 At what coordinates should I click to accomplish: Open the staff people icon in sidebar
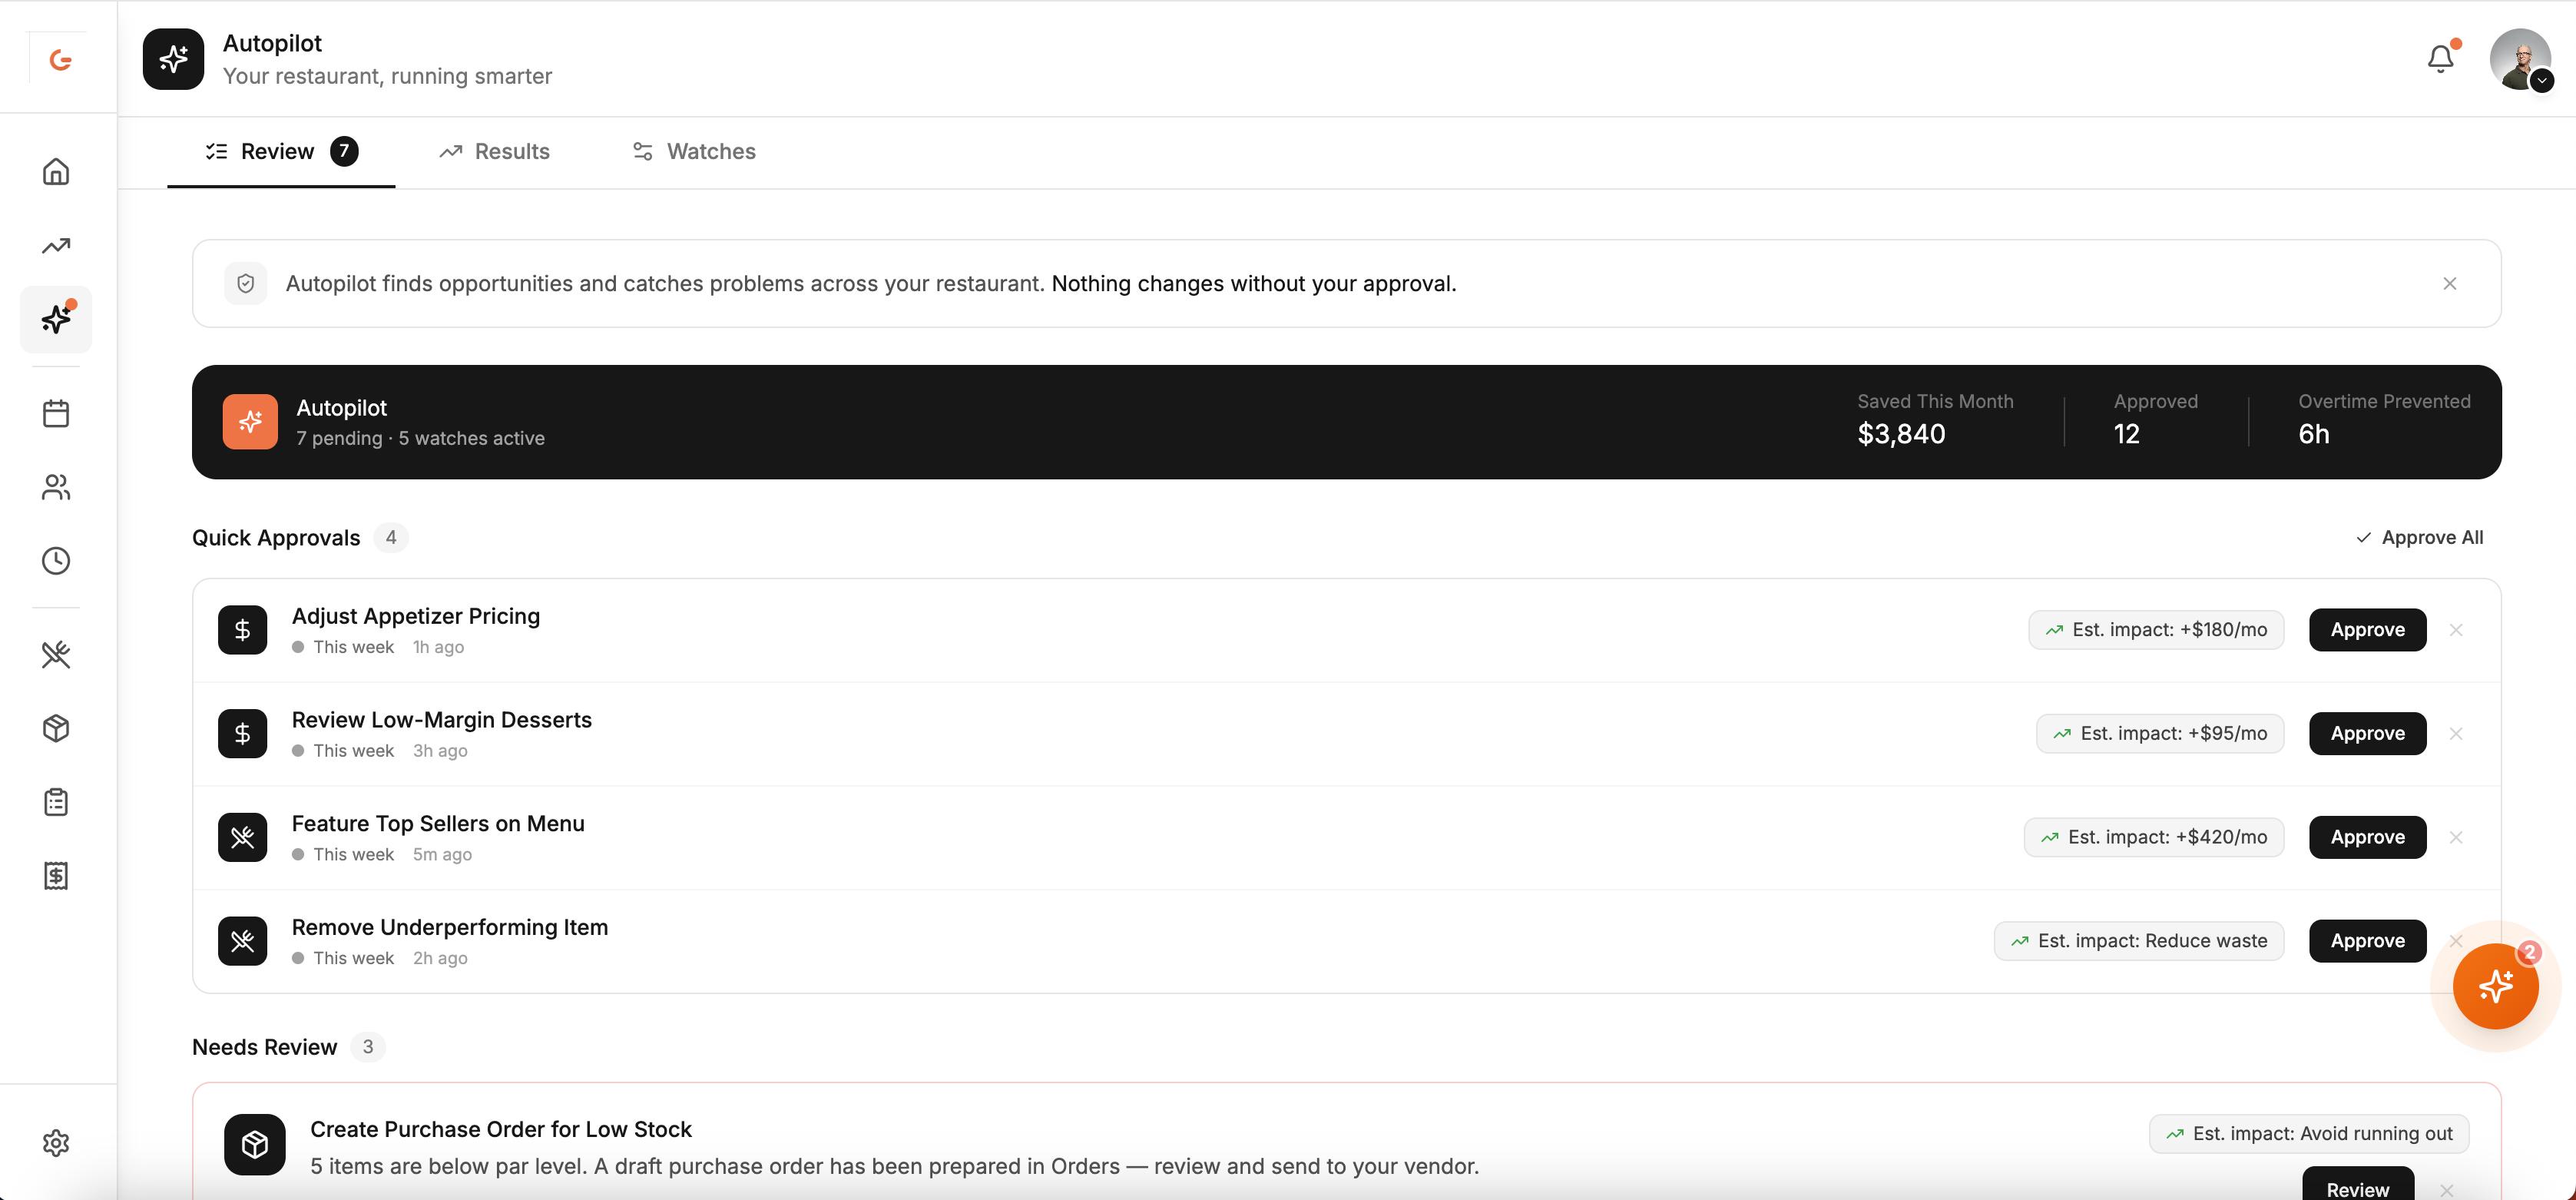coord(56,487)
